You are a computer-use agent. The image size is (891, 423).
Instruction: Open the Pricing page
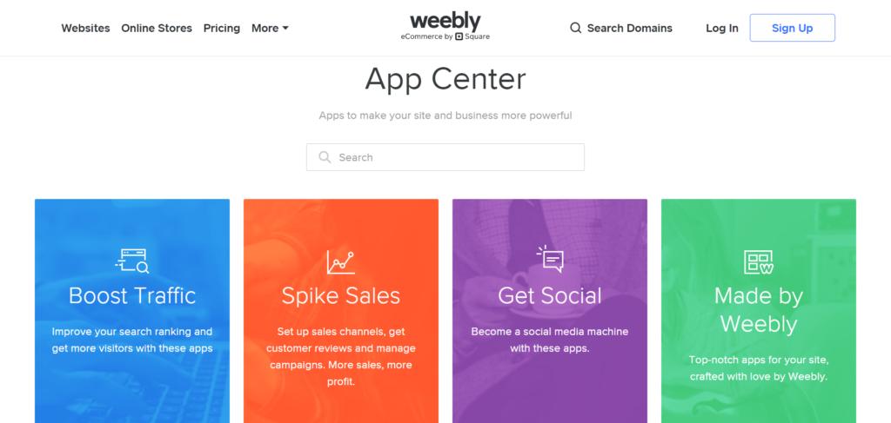pos(222,28)
